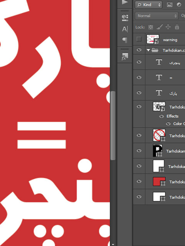The width and height of the screenshot is (185, 246).
Task: Toggle Effects visibility eye
Action: pos(161,116)
